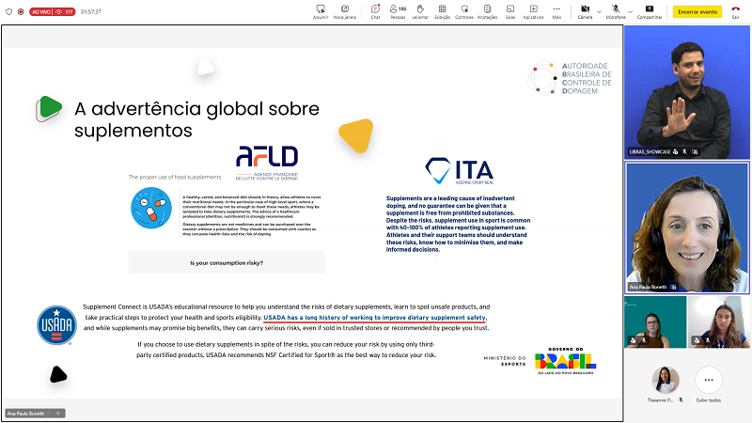The width and height of the screenshot is (752, 423).
Task: Open the Controles menu icon
Action: tap(464, 9)
